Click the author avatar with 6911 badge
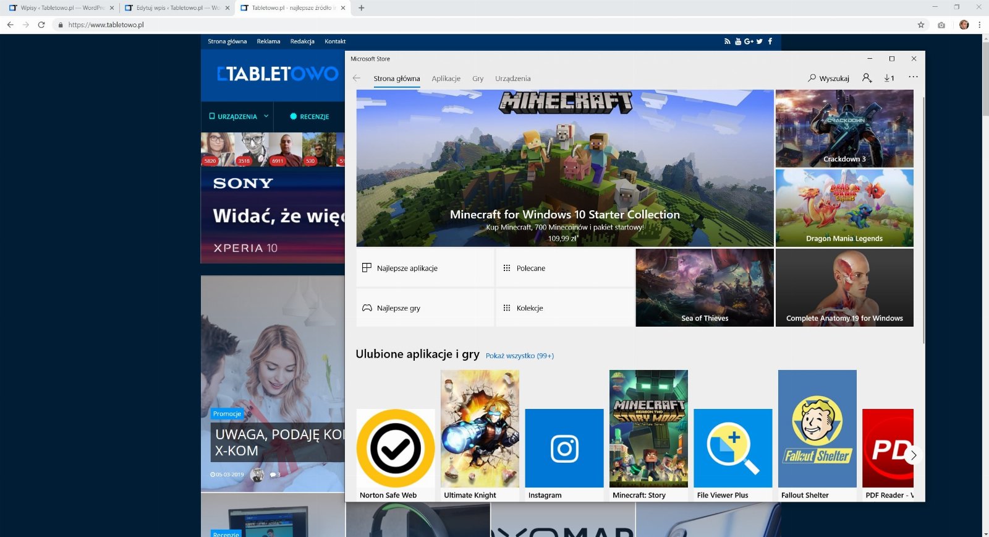Viewport: 989px width, 537px height. pyautogui.click(x=286, y=149)
